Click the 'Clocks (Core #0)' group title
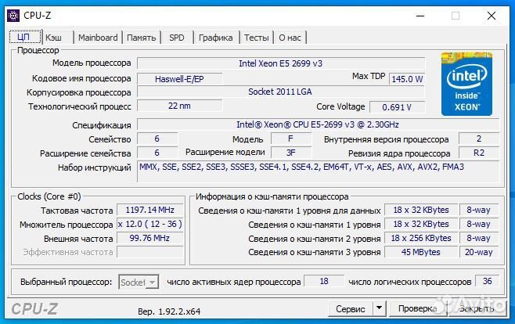This screenshot has height=324, width=515. tap(49, 196)
